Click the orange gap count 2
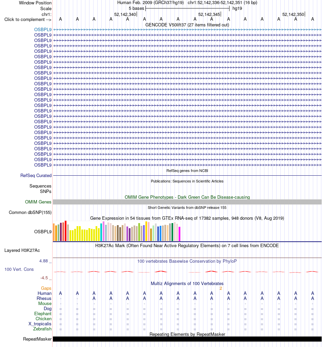 pos(221,288)
